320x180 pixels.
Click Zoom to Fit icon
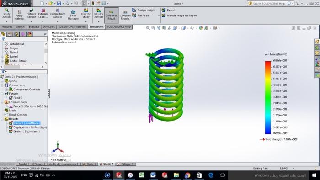click(148, 28)
